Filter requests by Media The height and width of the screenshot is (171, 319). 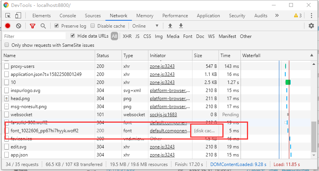tap(173, 36)
